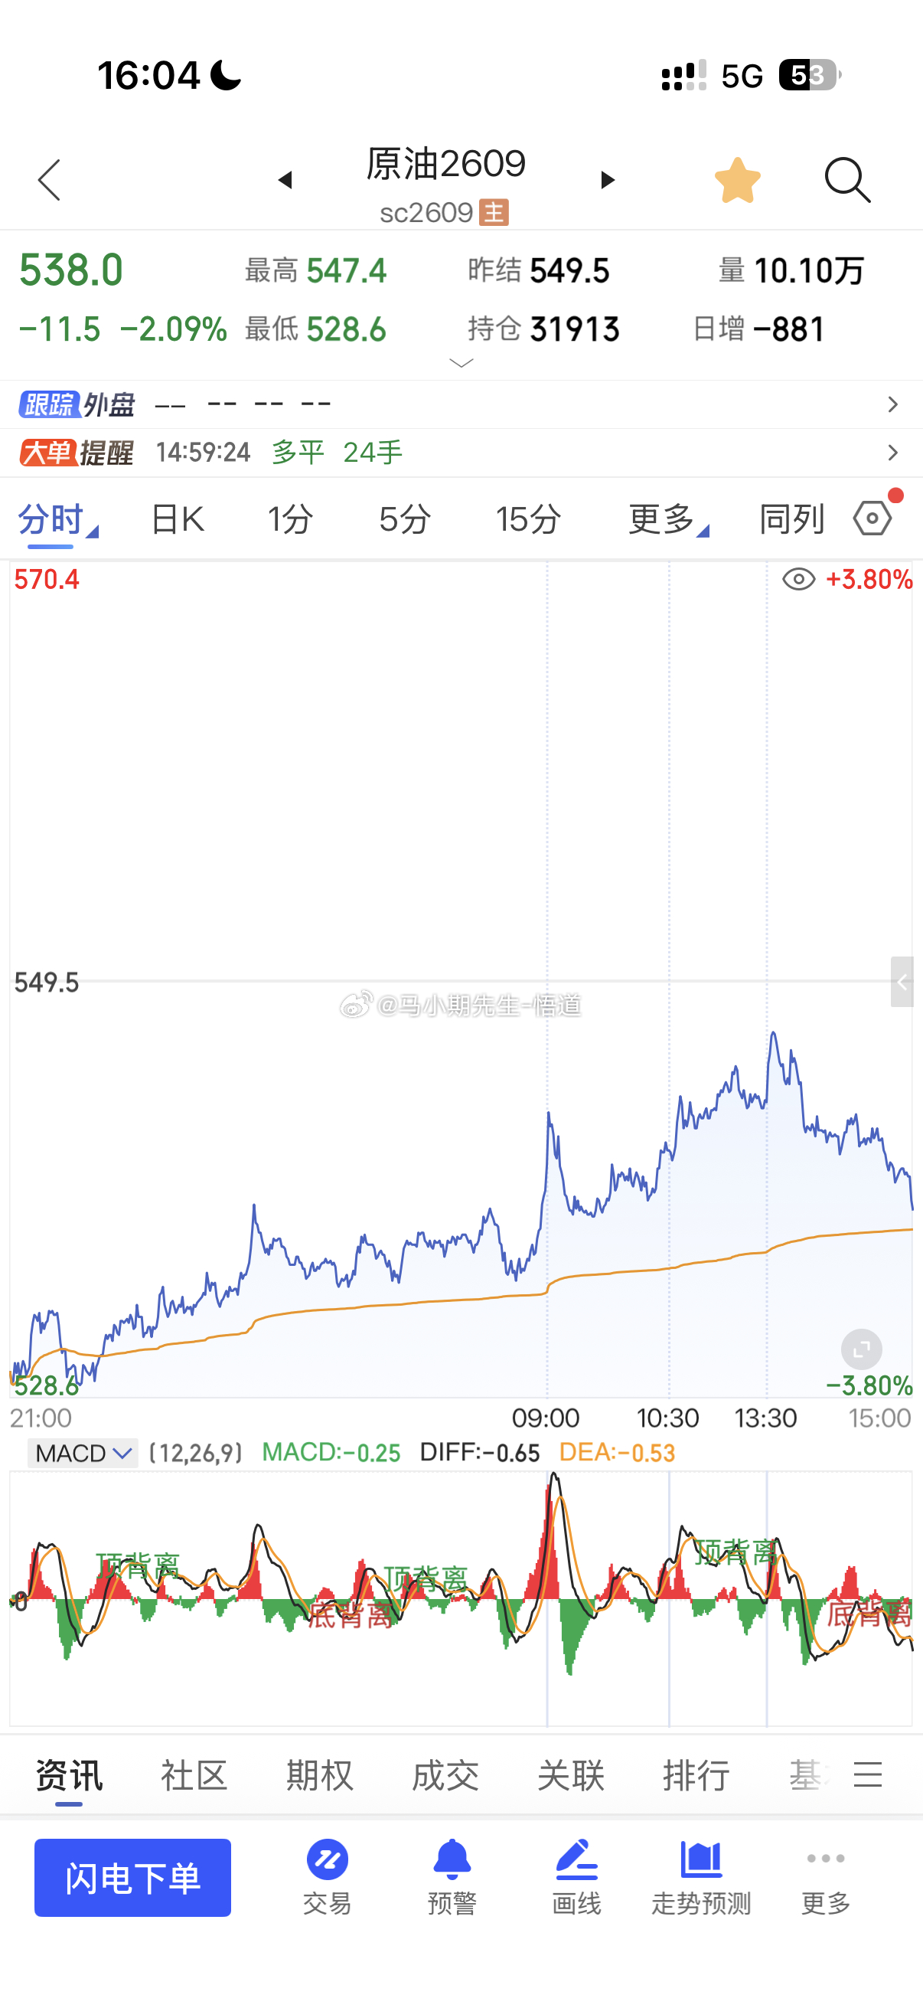Toggle the favorite star
This screenshot has width=923, height=2008.
(x=738, y=180)
